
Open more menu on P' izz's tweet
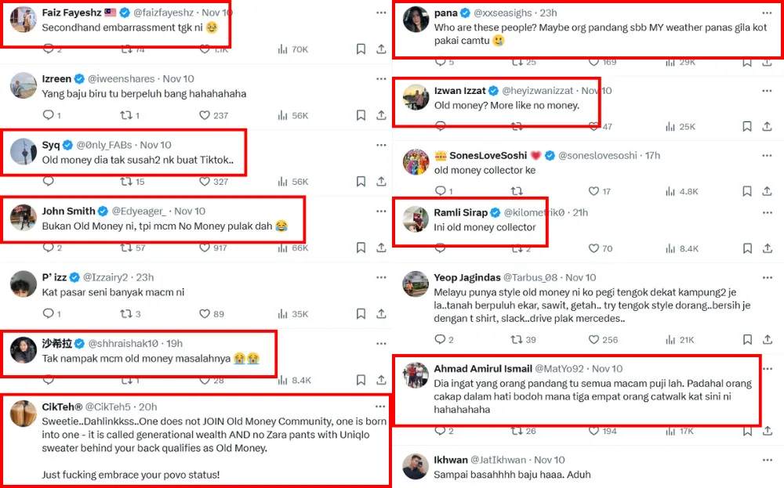[x=380, y=277]
